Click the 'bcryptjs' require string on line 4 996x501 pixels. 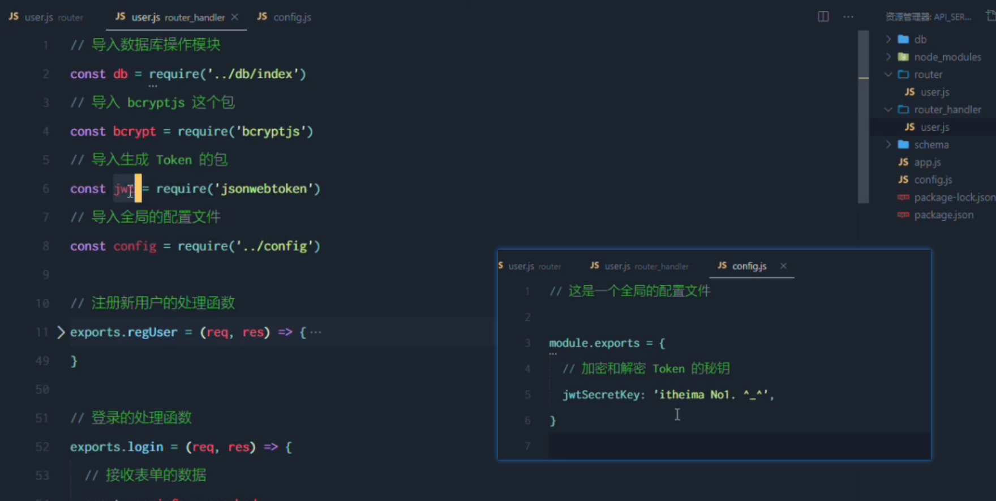pos(271,131)
